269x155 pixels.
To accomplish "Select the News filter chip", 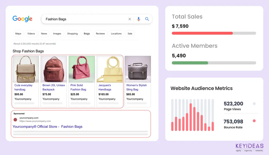I will click(x=44, y=34).
